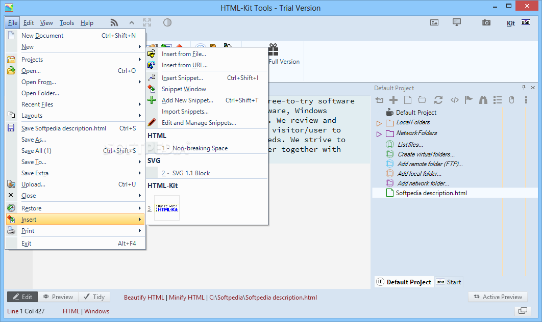Click Add local folder... link
This screenshot has width=542, height=322.
click(420, 174)
